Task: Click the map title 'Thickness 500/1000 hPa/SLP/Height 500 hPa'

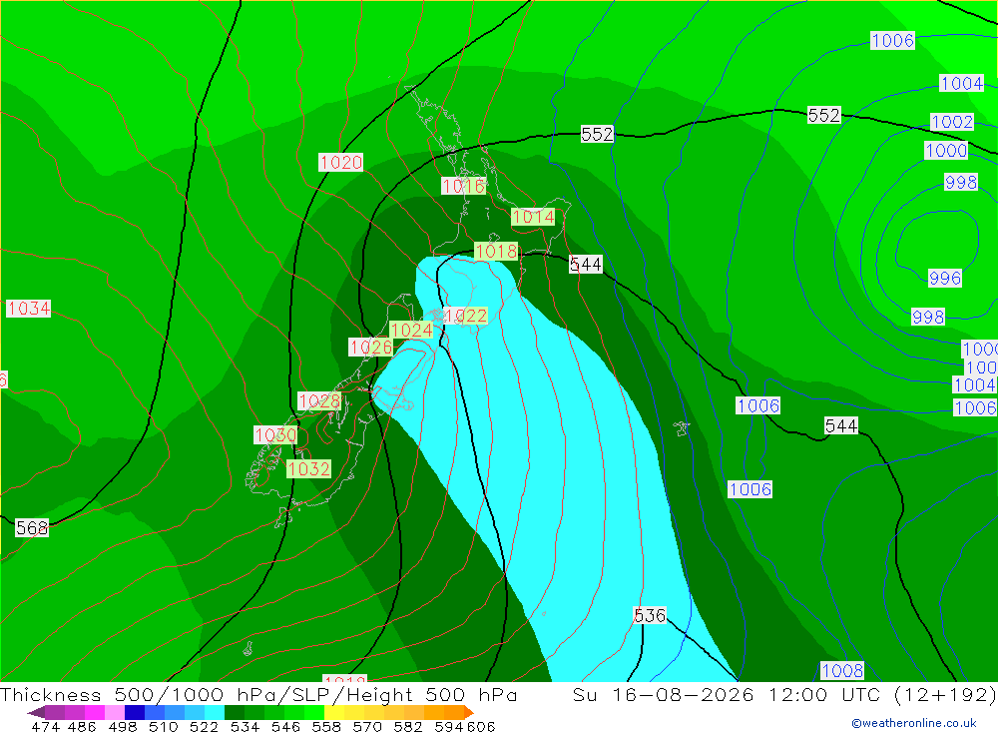Action: 258,694
